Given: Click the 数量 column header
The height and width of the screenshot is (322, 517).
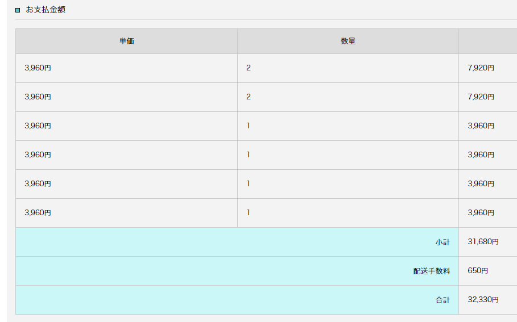Looking at the screenshot, I should click(348, 41).
